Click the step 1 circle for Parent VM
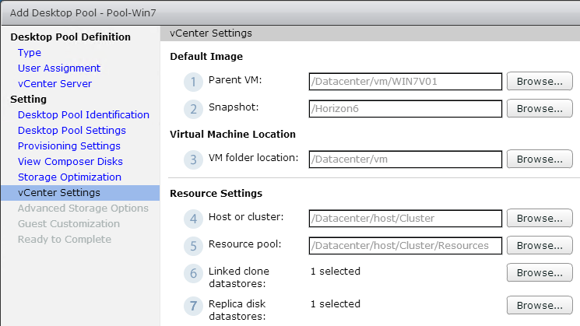Screen dimensions: 580x326 [193, 82]
